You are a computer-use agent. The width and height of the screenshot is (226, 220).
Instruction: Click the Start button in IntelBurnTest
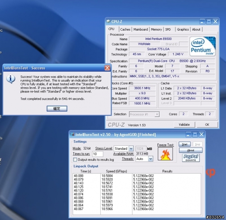pyautogui.click(x=185, y=144)
